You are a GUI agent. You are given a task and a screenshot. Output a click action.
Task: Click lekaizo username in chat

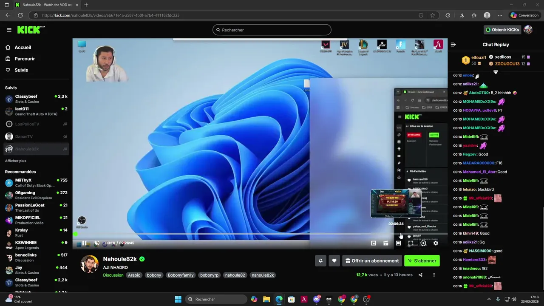[x=469, y=189]
